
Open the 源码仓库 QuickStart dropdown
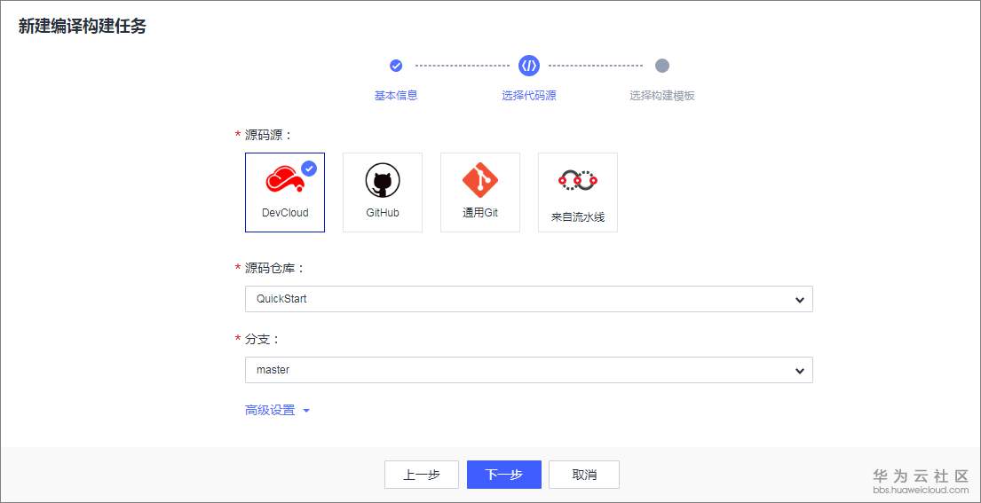(x=528, y=299)
